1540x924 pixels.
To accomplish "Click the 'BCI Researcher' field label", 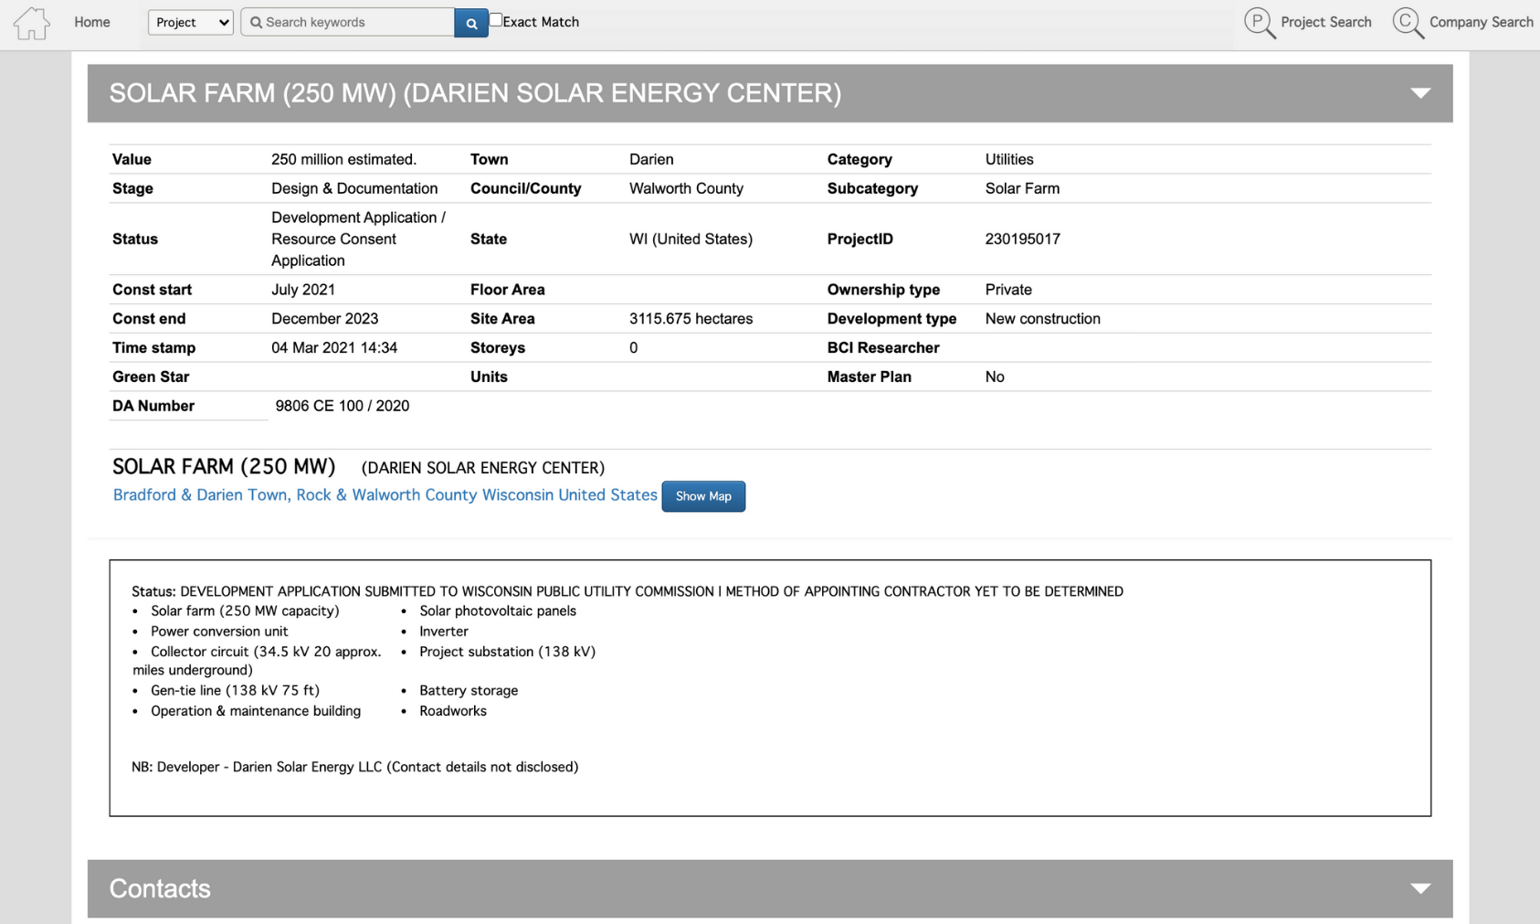I will (883, 348).
